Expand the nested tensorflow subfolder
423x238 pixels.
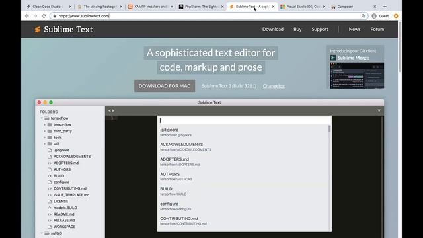tap(44, 125)
